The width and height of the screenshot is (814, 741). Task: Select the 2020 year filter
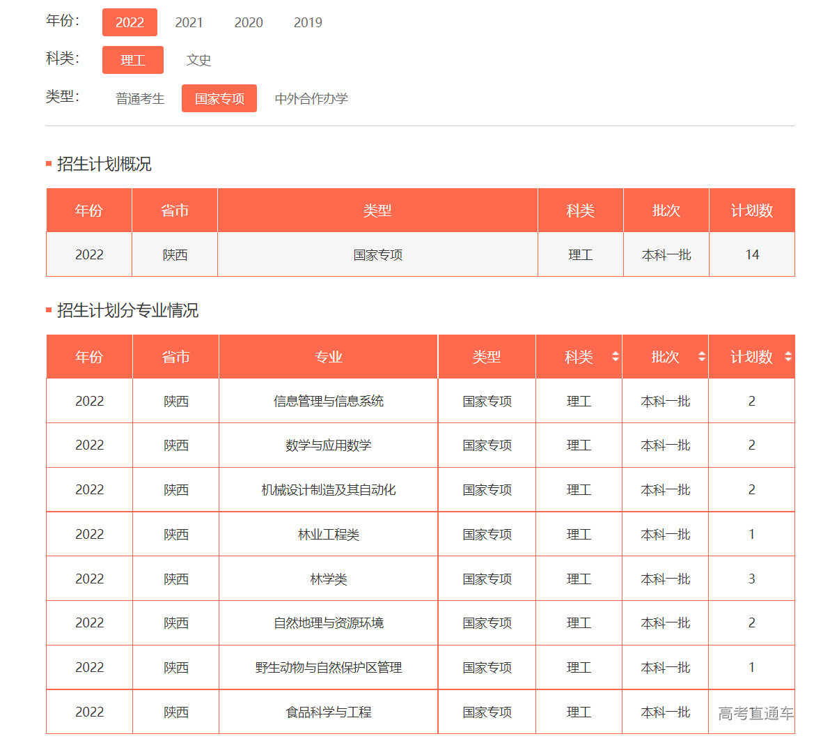coord(248,22)
